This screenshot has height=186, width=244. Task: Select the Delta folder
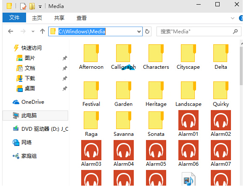(221, 57)
